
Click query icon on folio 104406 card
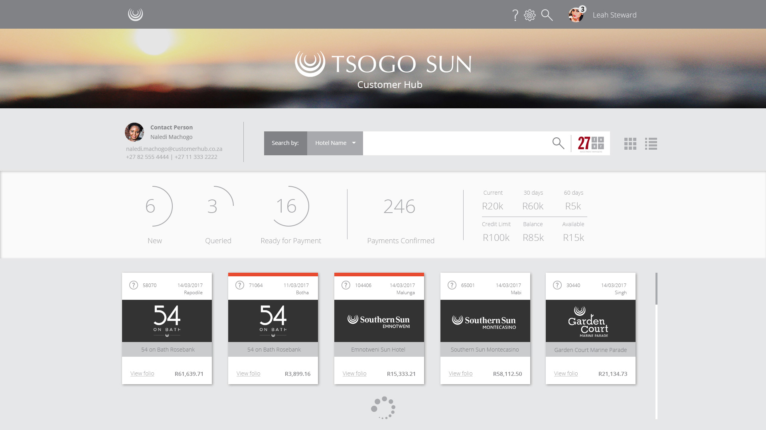click(x=346, y=285)
